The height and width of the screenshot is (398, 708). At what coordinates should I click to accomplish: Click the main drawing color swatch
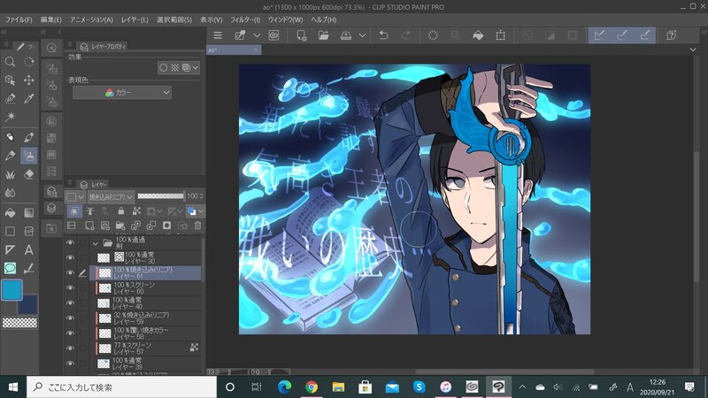pos(12,289)
